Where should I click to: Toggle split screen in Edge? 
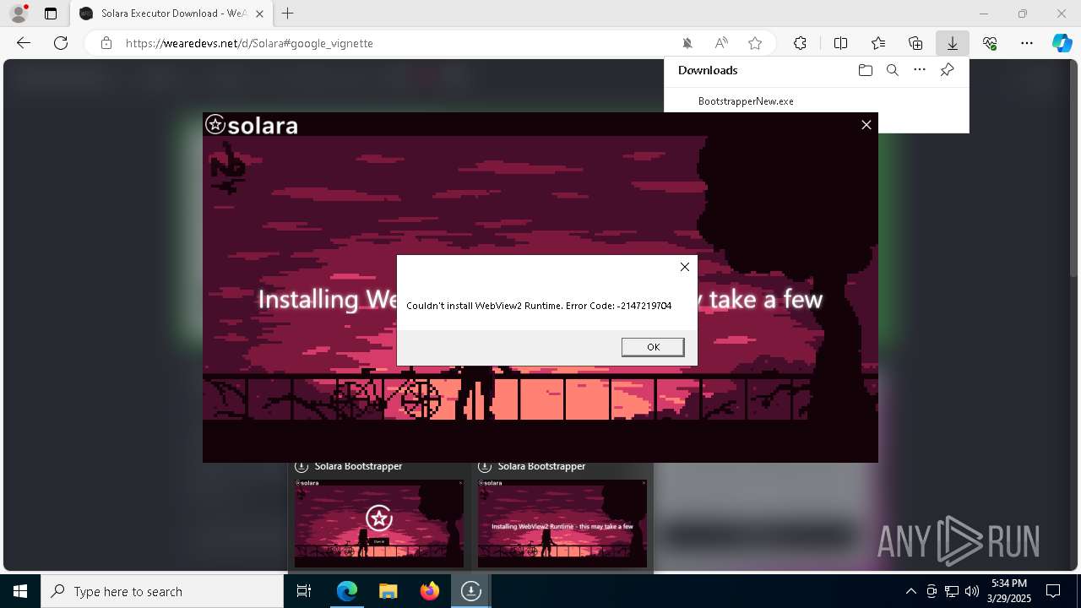(840, 43)
